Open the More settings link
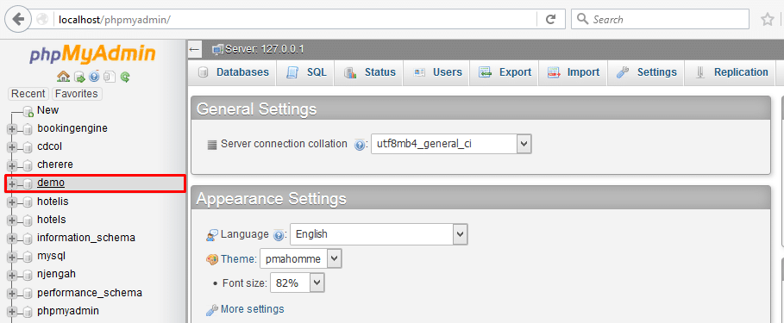 [x=252, y=309]
